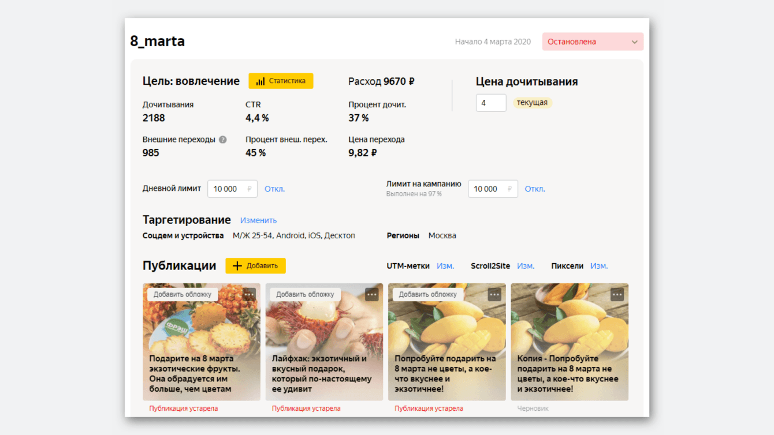The image size is (774, 435).
Task: Open options menu on rambutan Лайфхак card
Action: [372, 294]
